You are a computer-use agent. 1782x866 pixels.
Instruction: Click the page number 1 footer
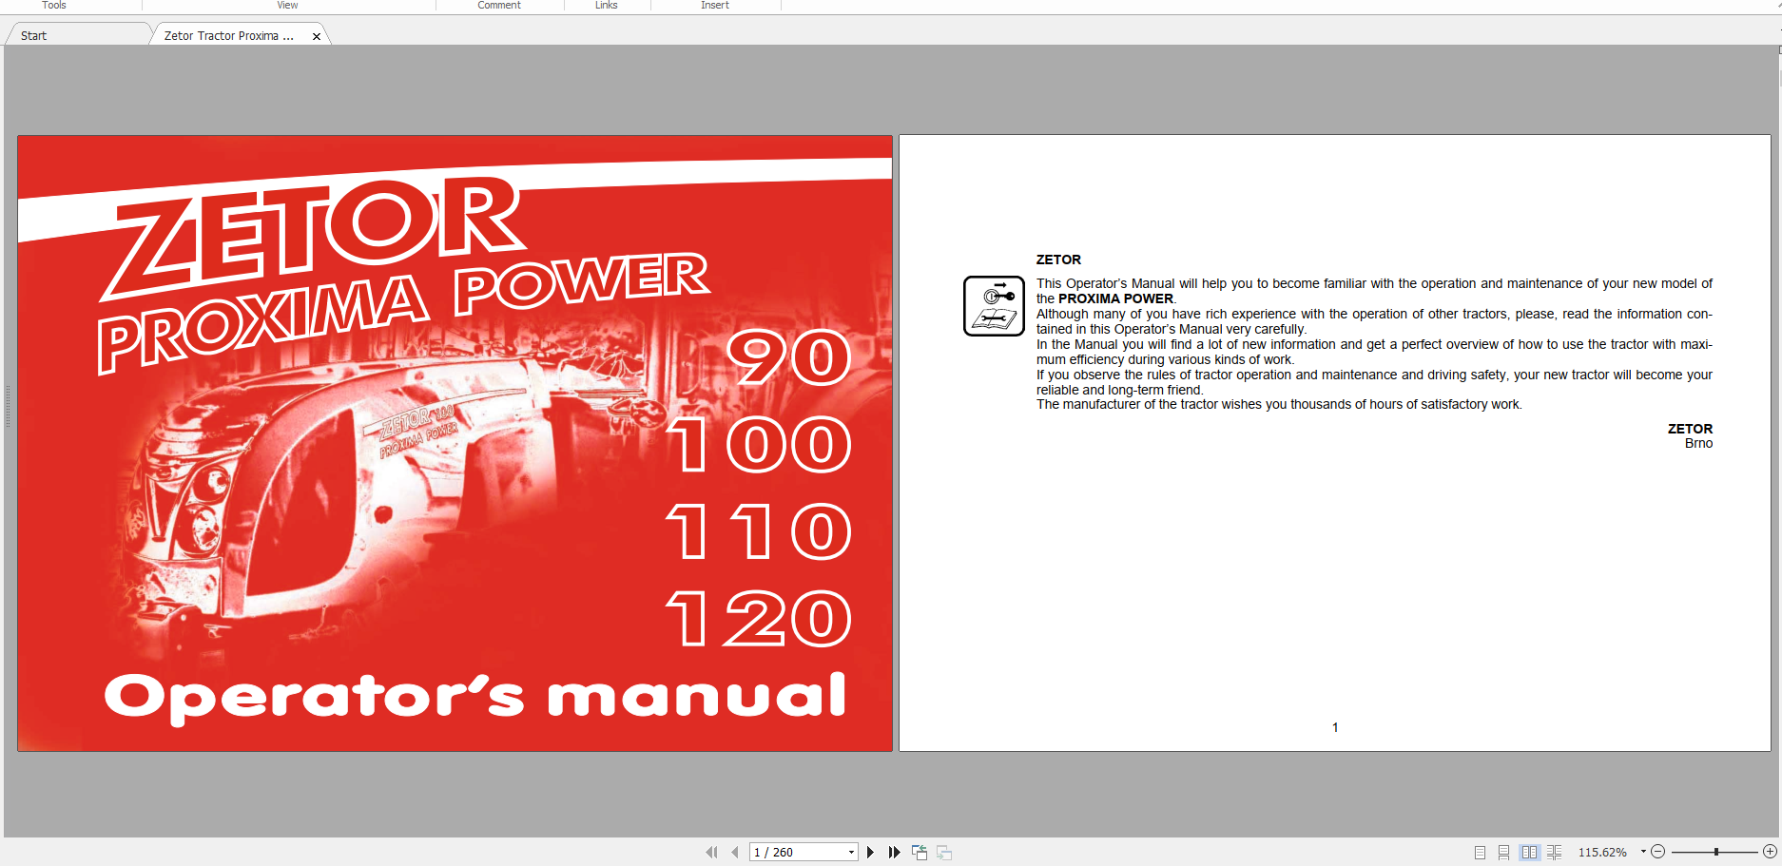coord(1335,727)
